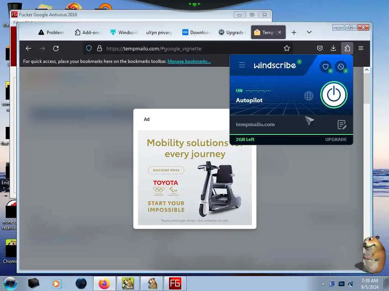Click the padlock site information icon

click(x=100, y=48)
